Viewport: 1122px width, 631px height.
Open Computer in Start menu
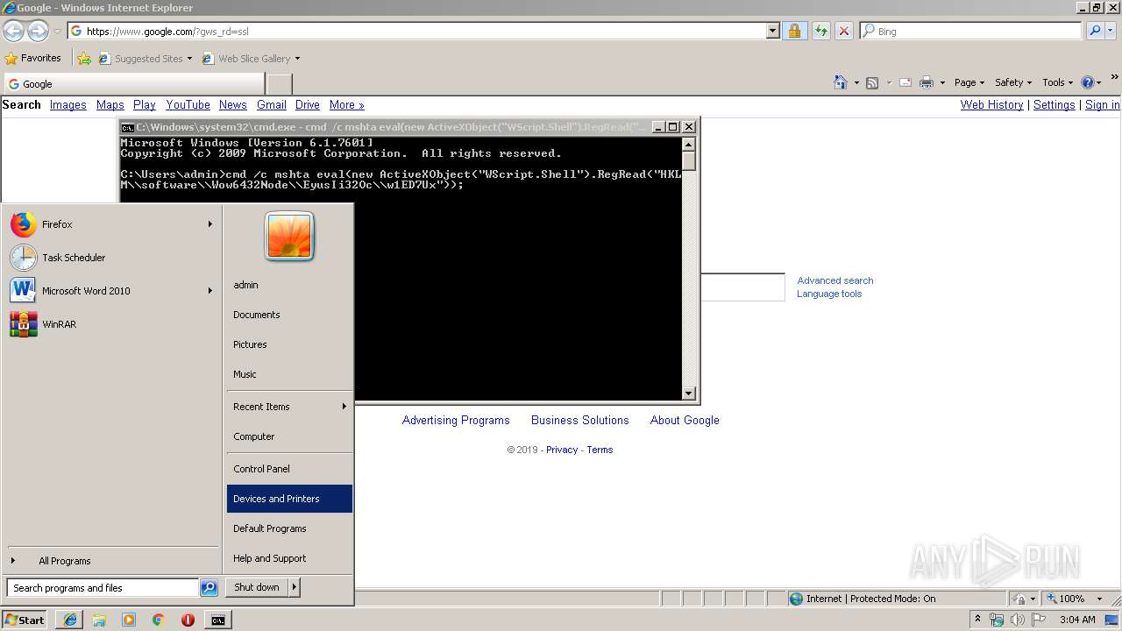pos(289,436)
